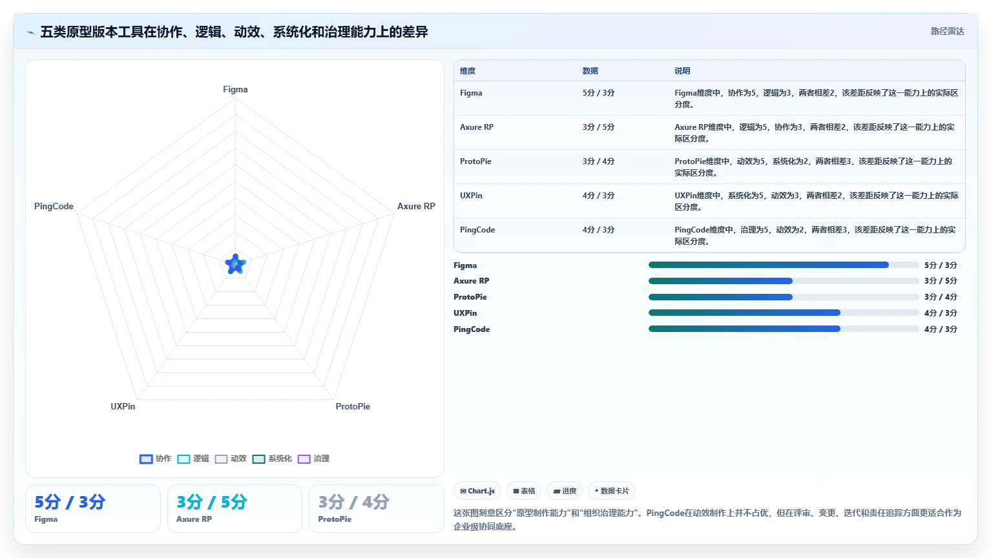This screenshot has width=991, height=558.
Task: Click the Axure RP维度中 description text
Action: coord(815,133)
